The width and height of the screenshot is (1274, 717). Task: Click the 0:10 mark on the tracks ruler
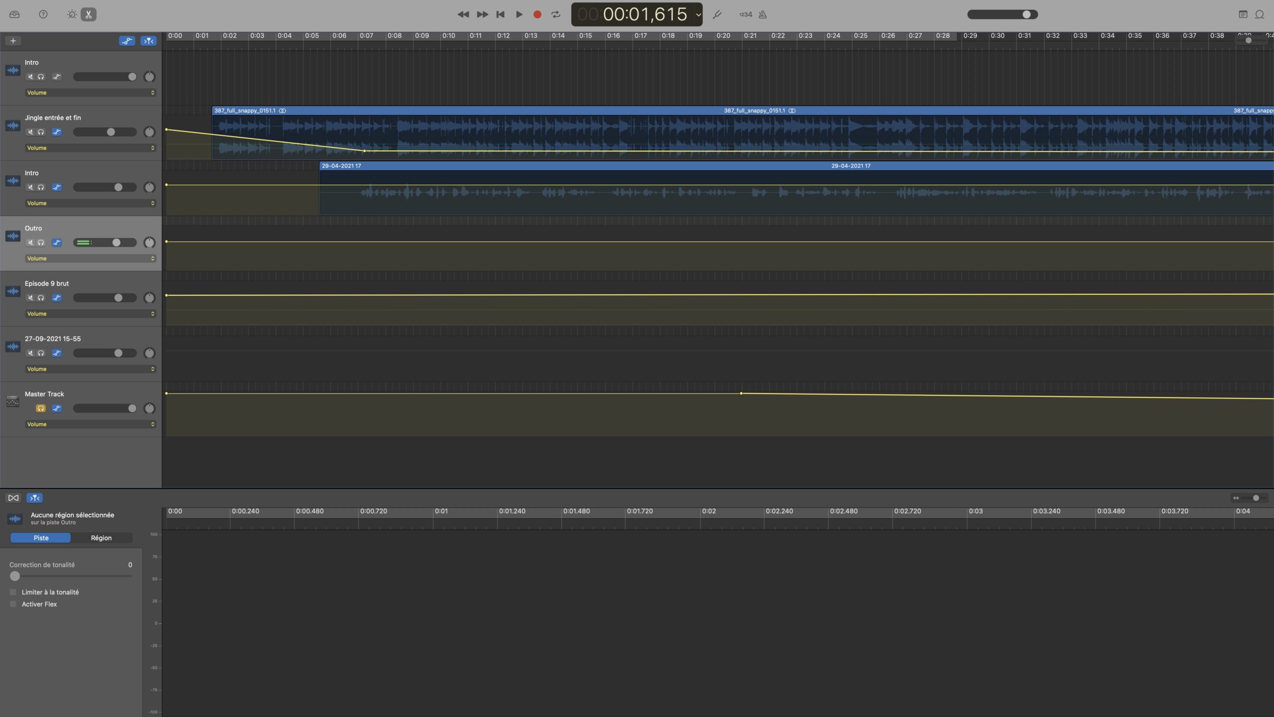pos(448,35)
